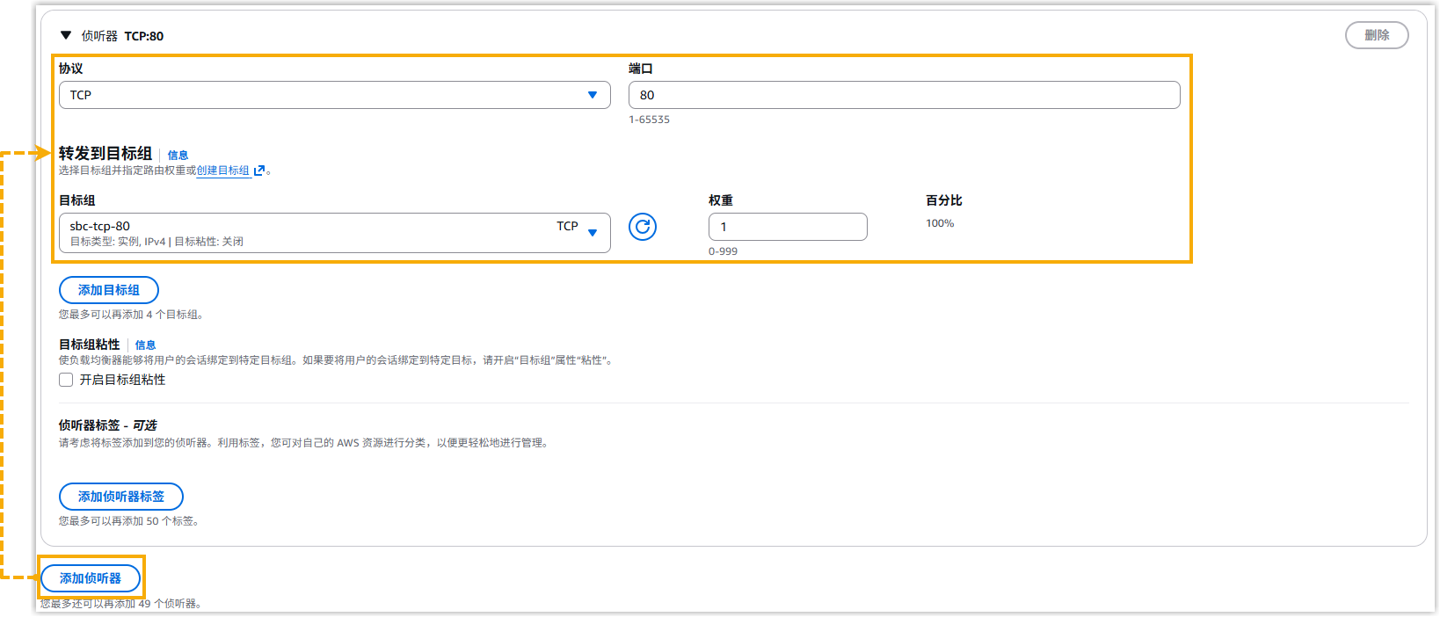Open the sbc-tcp-80 目标组 dropdown

coord(334,233)
